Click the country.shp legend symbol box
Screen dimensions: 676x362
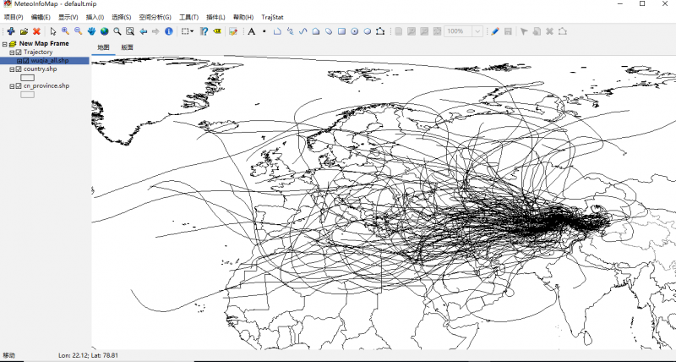click(x=27, y=78)
